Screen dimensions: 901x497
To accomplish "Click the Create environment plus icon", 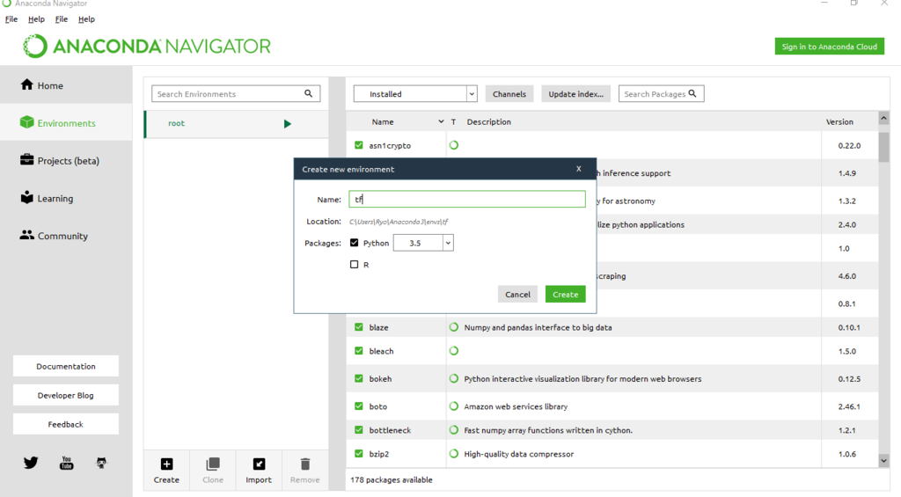I will [x=166, y=464].
